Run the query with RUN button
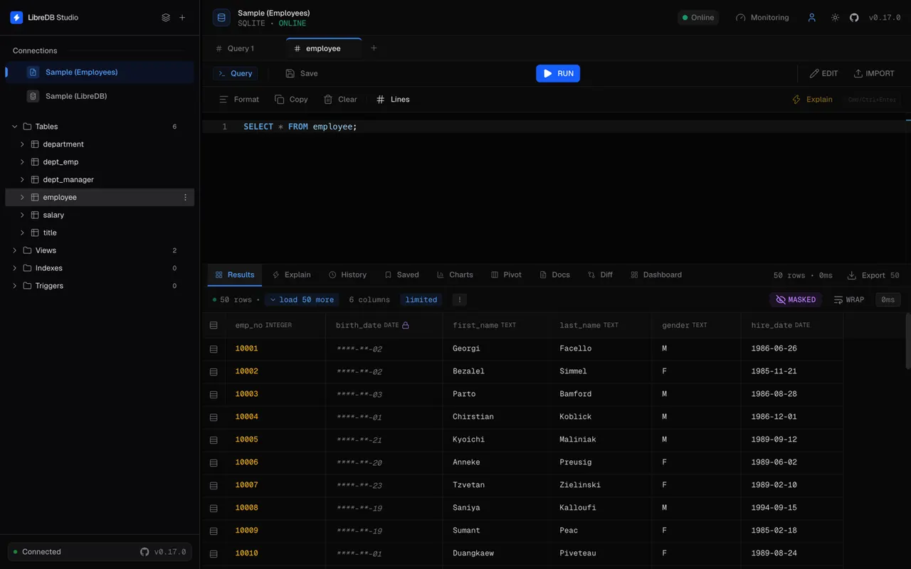911x569 pixels. point(558,74)
